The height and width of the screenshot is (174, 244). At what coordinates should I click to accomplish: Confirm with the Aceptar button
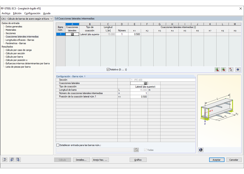(217, 160)
